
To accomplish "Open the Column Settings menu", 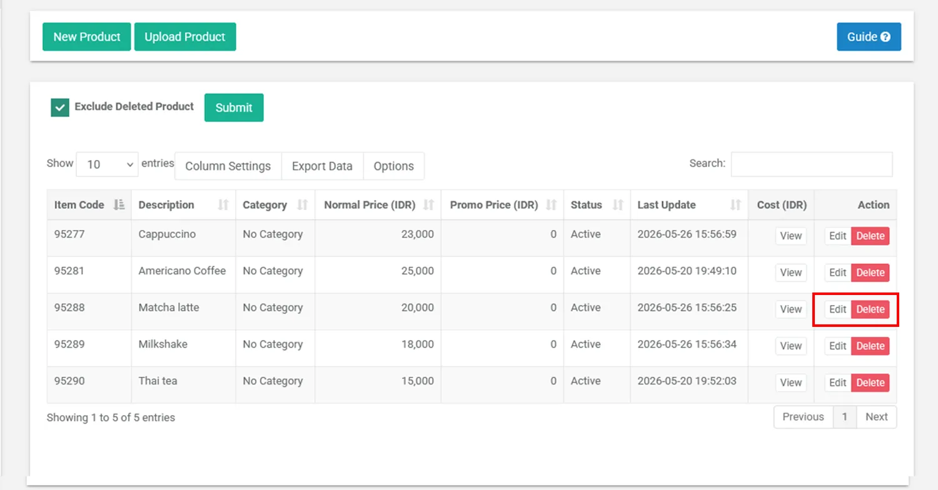I will click(x=228, y=166).
